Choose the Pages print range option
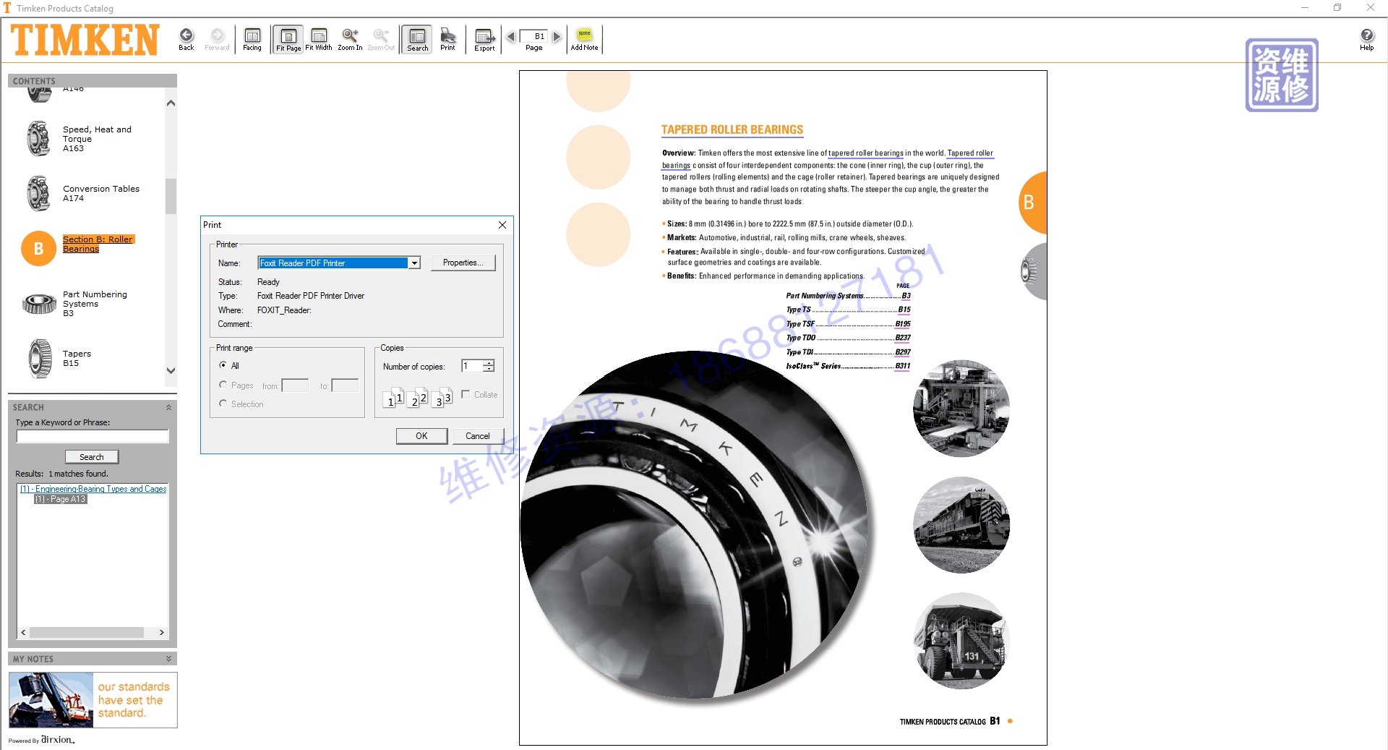Viewport: 1388px width, 750px height. 223,385
